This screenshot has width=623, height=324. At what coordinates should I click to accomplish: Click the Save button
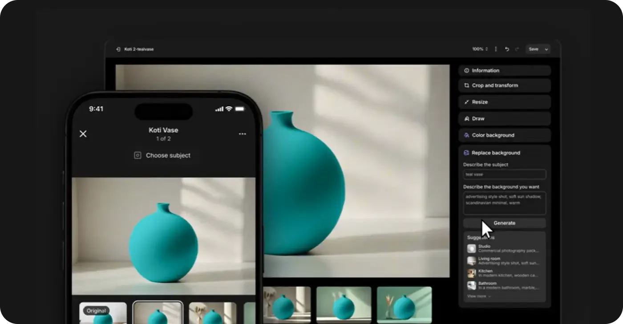[x=534, y=49]
